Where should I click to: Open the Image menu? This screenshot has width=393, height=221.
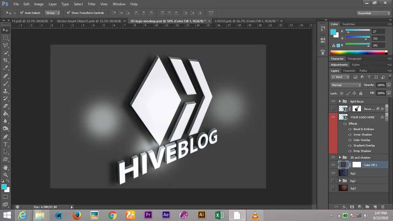pyautogui.click(x=39, y=4)
